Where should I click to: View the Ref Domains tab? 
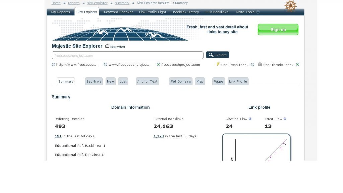click(x=181, y=81)
